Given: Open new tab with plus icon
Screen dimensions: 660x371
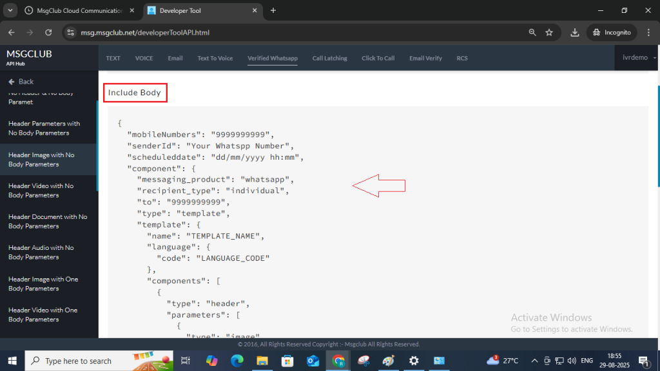Looking at the screenshot, I should coord(273,10).
